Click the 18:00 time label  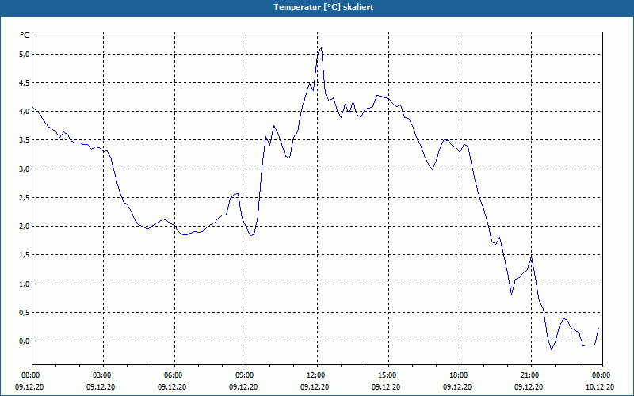point(460,375)
